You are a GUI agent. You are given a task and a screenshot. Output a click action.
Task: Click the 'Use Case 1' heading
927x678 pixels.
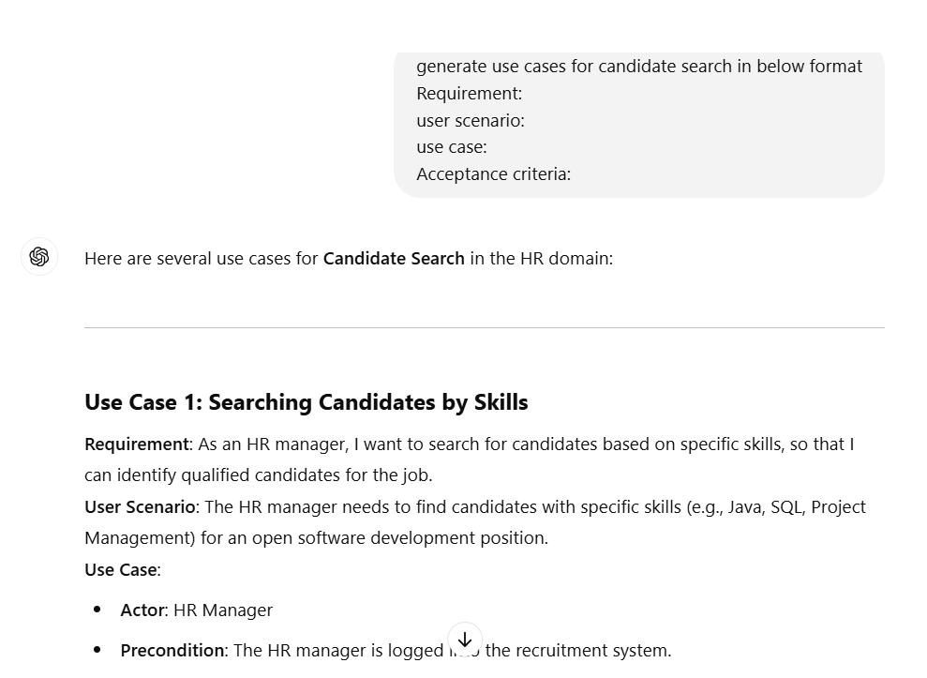pos(307,402)
